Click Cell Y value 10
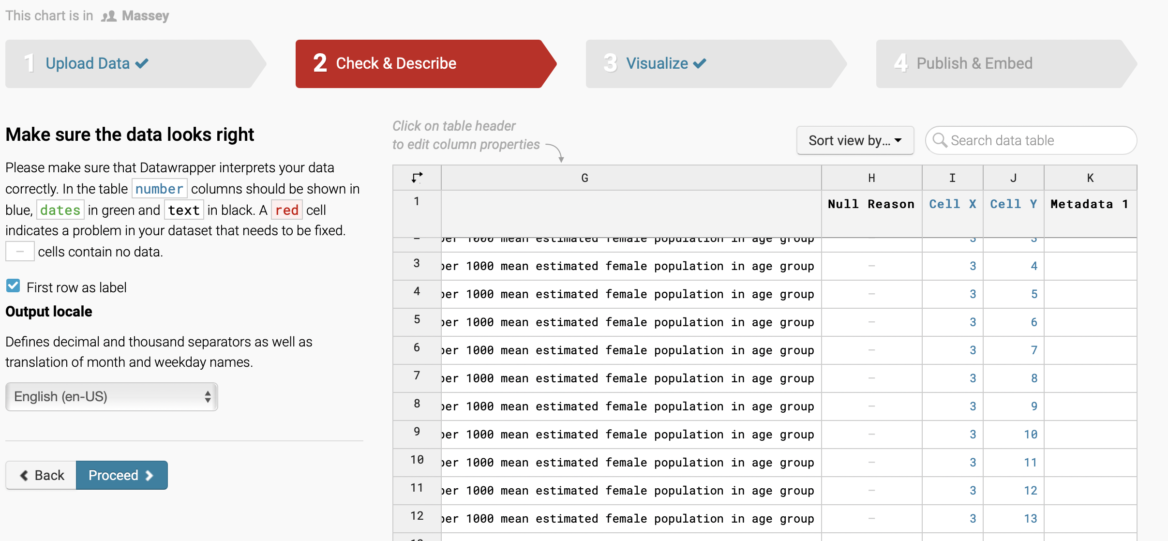Image resolution: width=1168 pixels, height=541 pixels. 1014,435
